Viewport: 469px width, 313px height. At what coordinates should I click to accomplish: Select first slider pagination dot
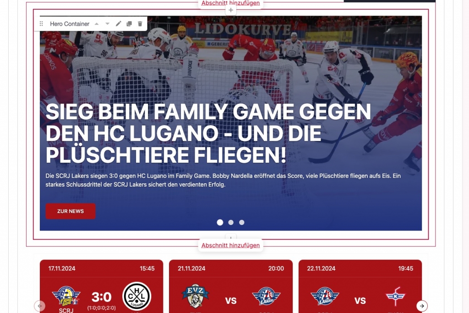click(x=220, y=222)
